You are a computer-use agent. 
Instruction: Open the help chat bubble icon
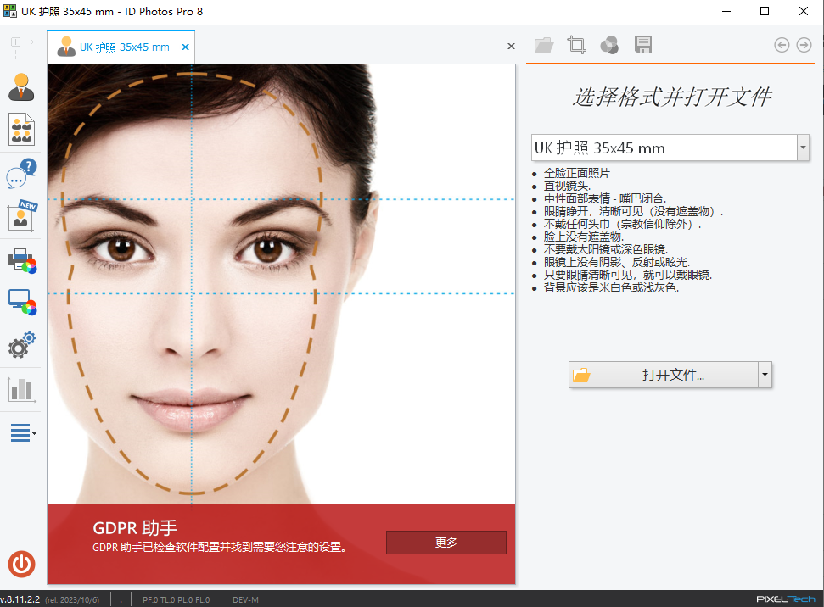[x=22, y=175]
